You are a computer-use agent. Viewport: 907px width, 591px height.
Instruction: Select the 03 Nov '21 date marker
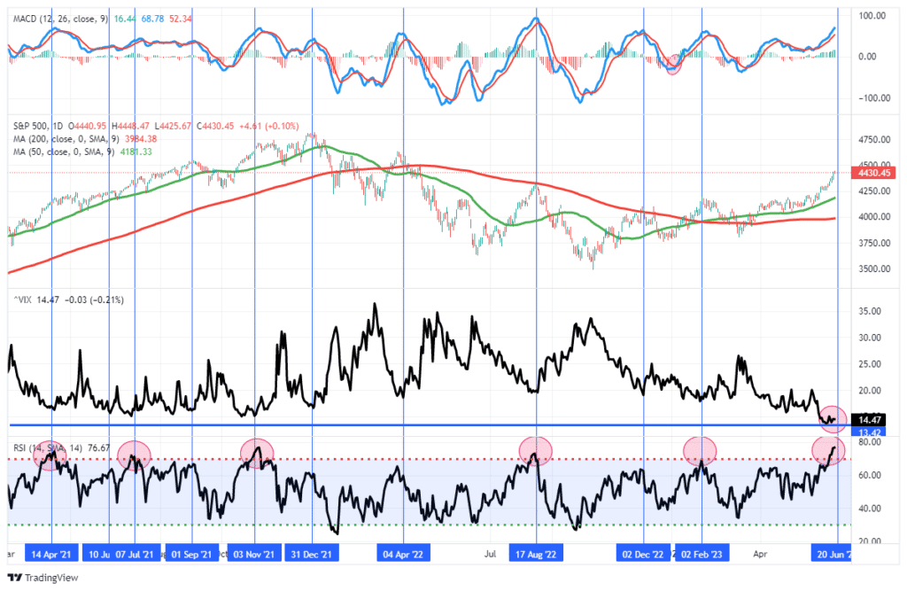coord(254,554)
